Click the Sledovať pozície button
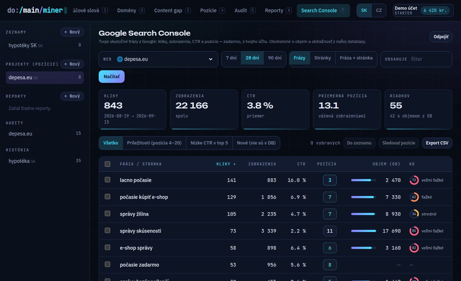 pos(399,143)
